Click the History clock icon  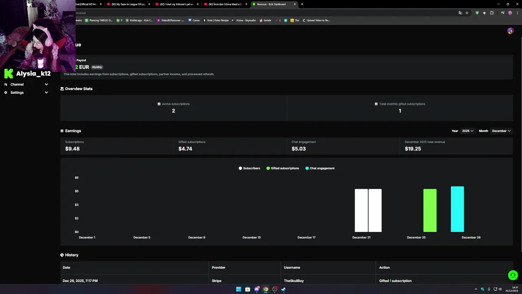(62, 255)
